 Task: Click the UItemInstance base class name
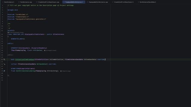pyautogui.click(x=58, y=34)
